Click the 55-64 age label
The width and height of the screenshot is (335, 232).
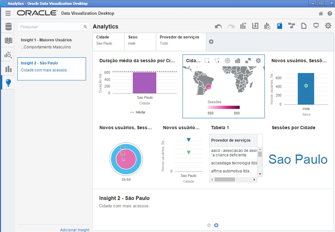[x=126, y=180]
